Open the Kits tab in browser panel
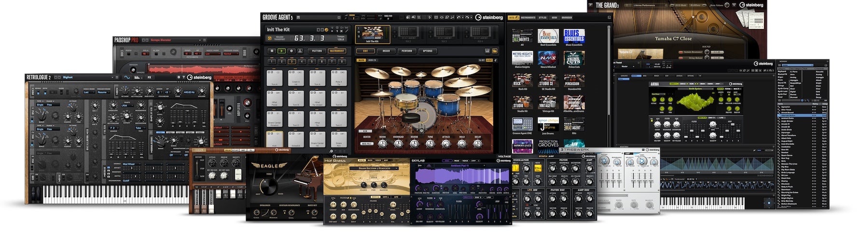This screenshot has height=239, width=860. (x=513, y=17)
